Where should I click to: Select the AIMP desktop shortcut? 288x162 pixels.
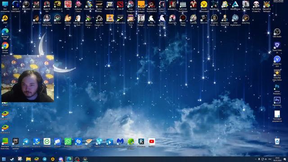coord(5,19)
